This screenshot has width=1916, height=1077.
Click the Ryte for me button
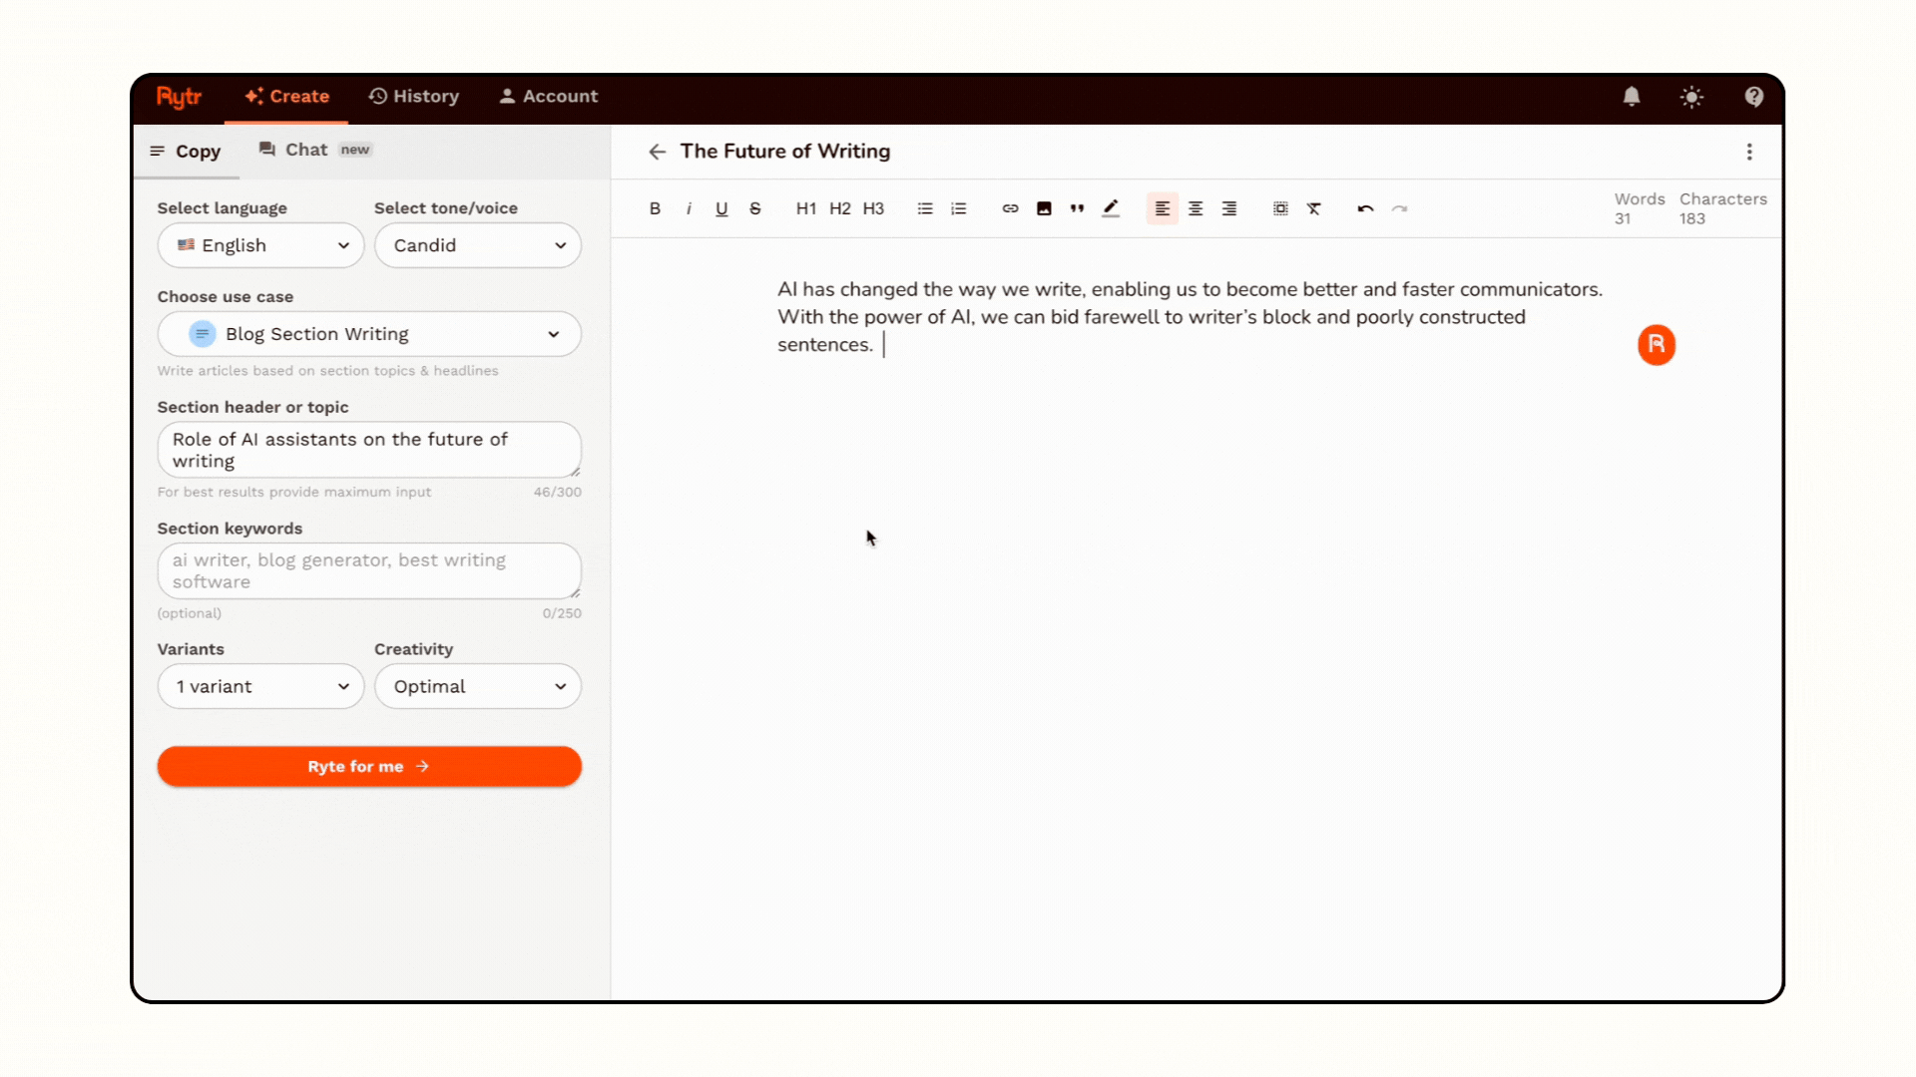pyautogui.click(x=369, y=766)
